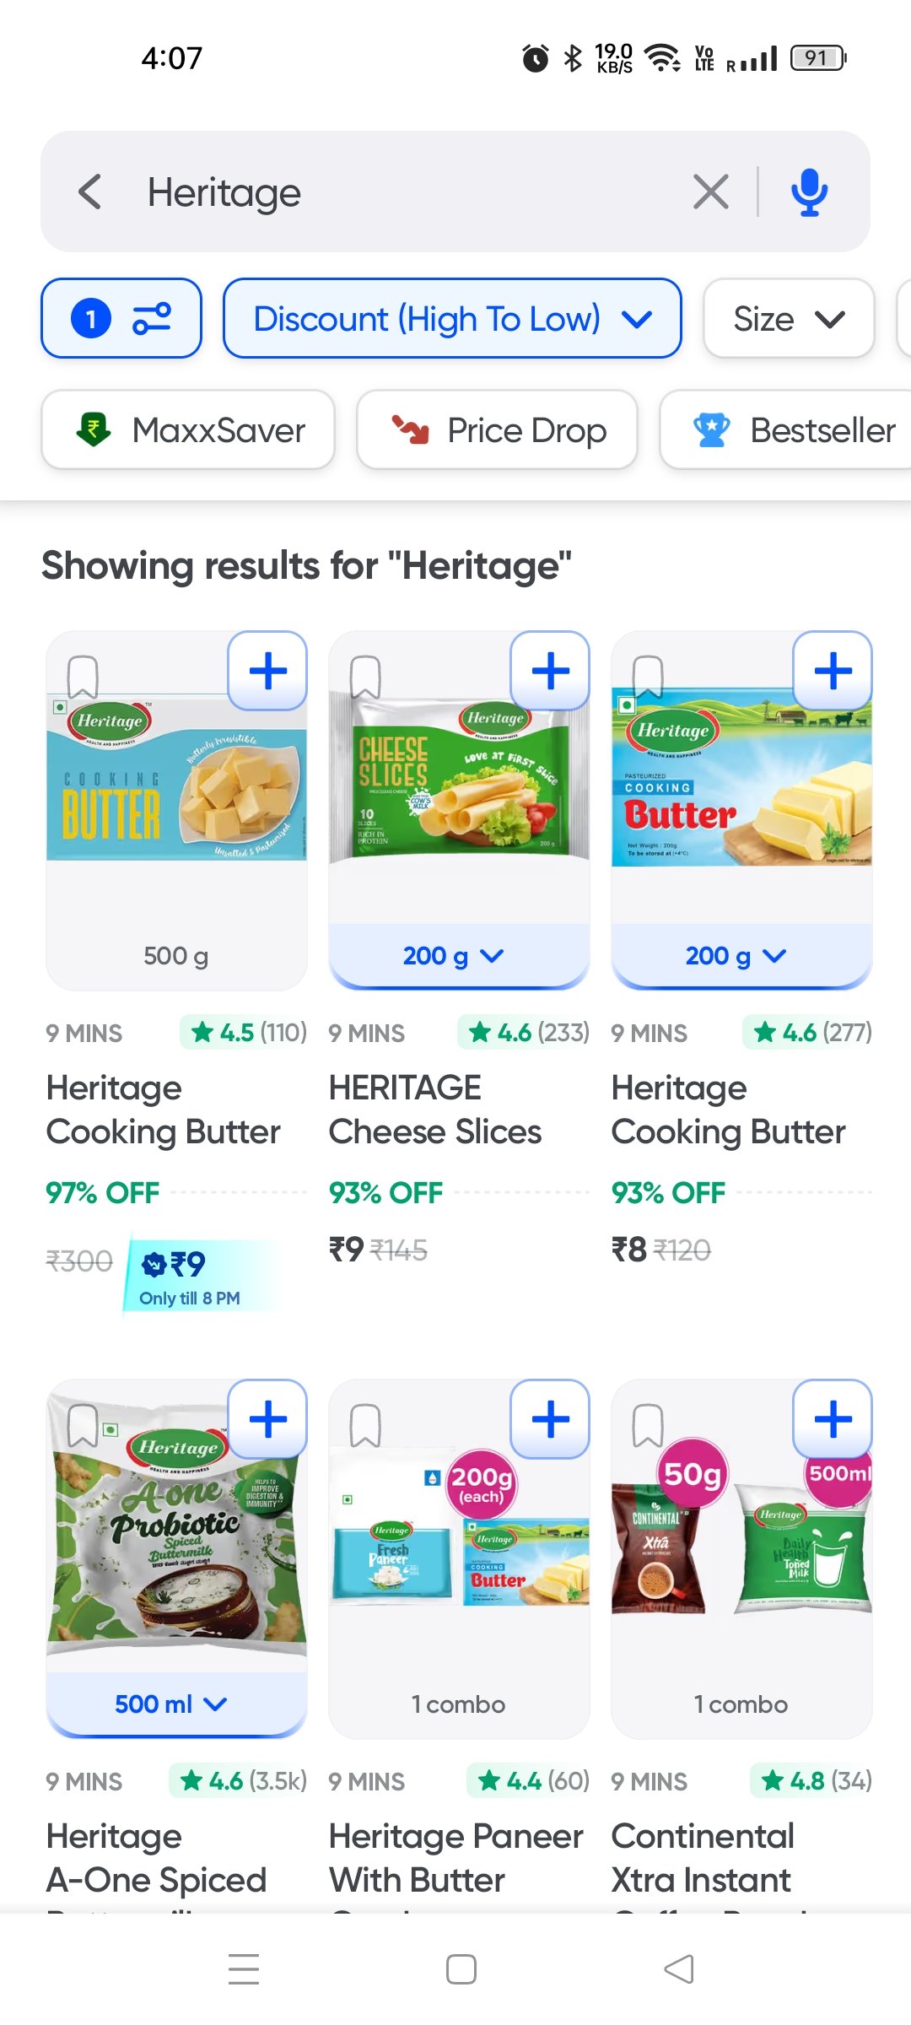The width and height of the screenshot is (911, 2025).
Task: Change 200 g size for Cheese Slices
Action: tap(454, 956)
